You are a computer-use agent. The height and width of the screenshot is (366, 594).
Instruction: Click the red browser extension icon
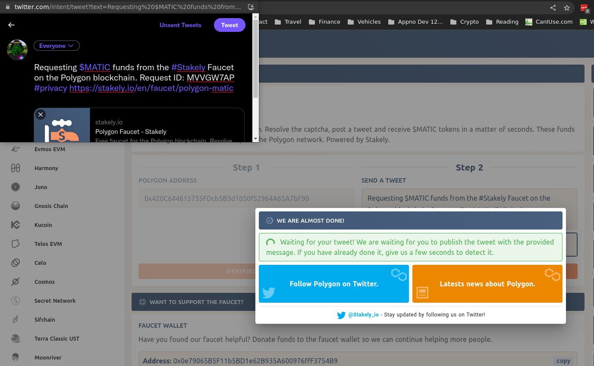pos(584,8)
